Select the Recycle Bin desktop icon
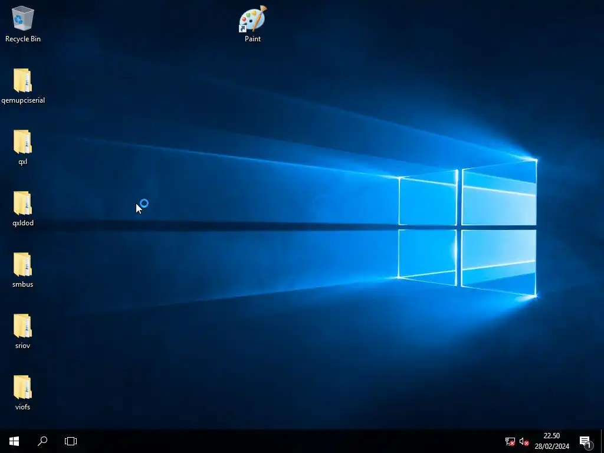The height and width of the screenshot is (453, 604). click(x=23, y=24)
